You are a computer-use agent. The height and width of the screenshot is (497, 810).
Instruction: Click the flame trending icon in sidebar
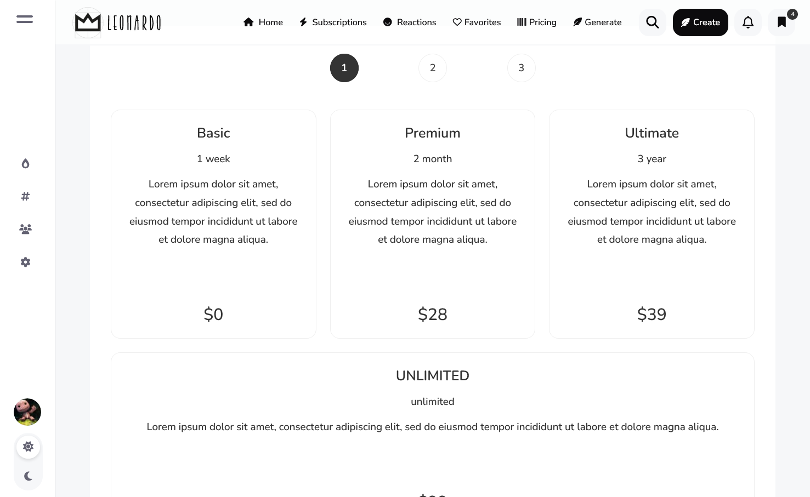coord(25,164)
